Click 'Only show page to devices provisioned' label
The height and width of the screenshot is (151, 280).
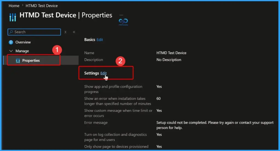116,147
